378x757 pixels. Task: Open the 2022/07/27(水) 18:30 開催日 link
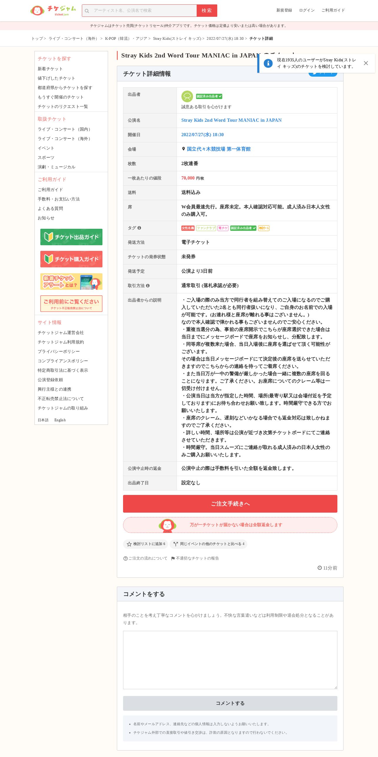(203, 135)
